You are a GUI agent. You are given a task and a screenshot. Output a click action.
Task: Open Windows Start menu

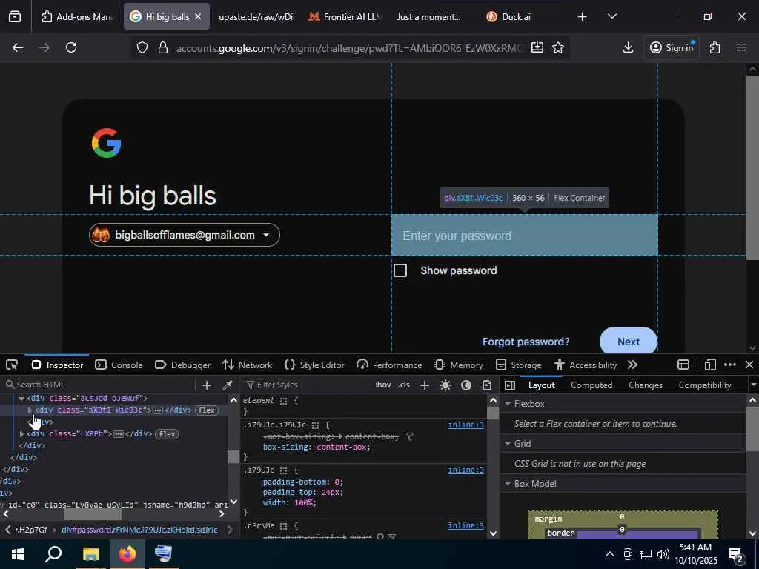click(18, 554)
